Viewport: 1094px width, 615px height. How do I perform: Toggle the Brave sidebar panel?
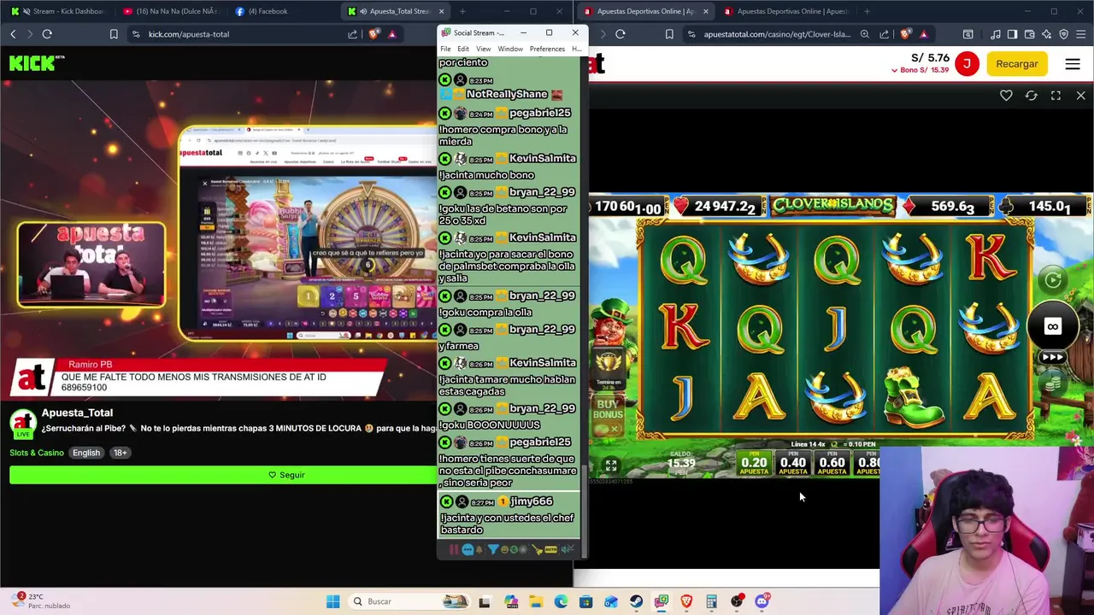1012,34
